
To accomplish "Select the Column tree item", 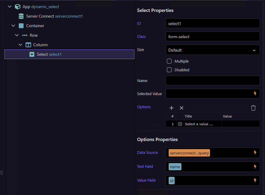I will coord(40,45).
